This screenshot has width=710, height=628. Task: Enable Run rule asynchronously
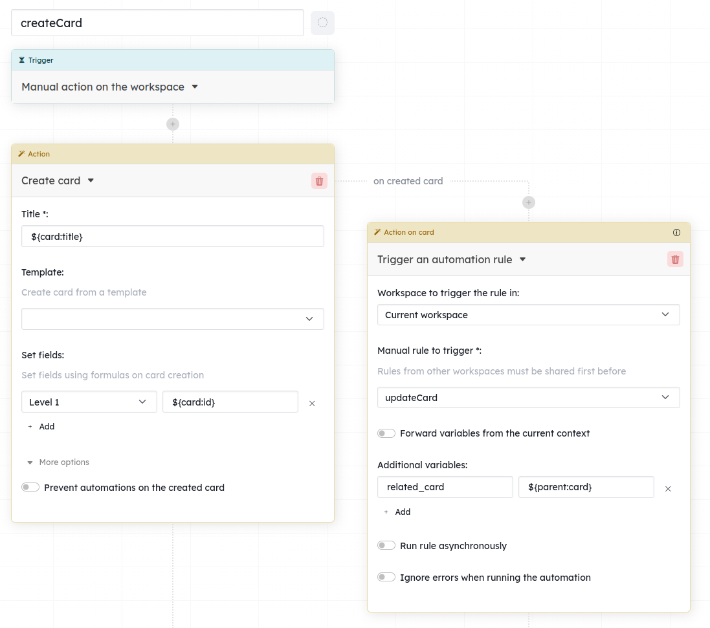(x=386, y=546)
